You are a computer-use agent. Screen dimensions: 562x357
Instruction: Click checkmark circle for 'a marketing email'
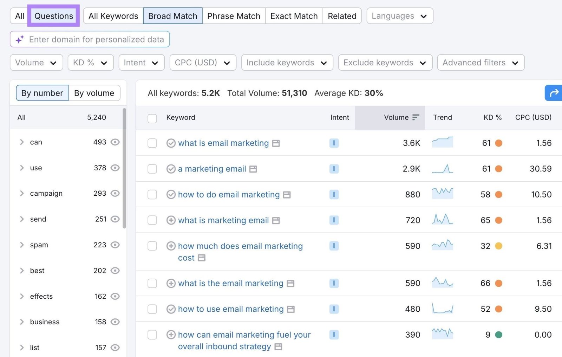click(x=171, y=169)
